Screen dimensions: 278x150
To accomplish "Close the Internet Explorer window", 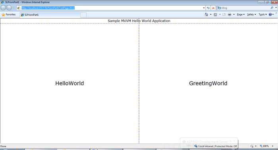I will [x=274, y=2].
